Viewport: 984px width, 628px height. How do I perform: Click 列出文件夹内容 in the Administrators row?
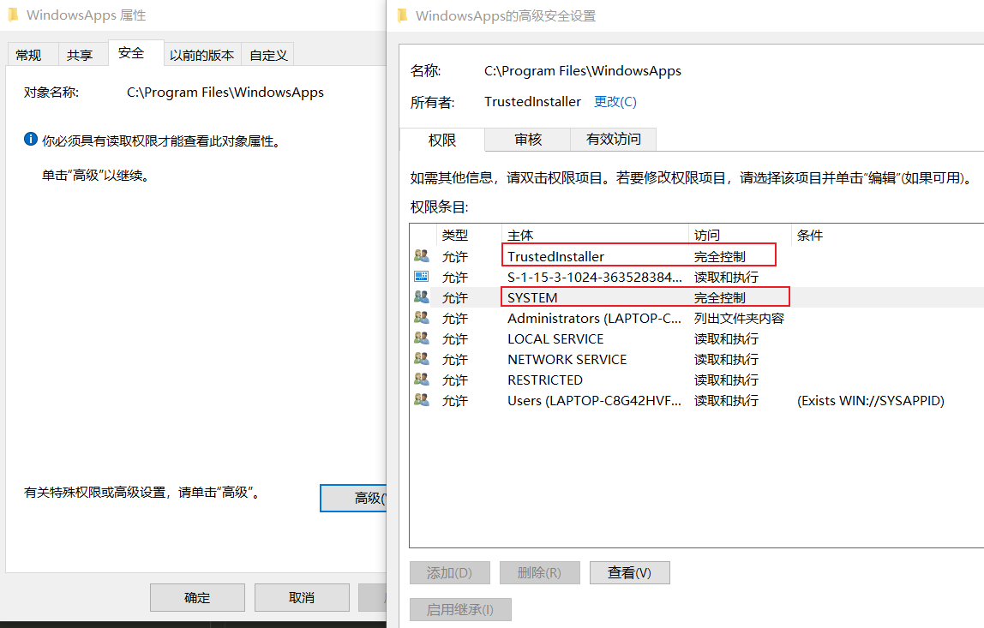[739, 318]
